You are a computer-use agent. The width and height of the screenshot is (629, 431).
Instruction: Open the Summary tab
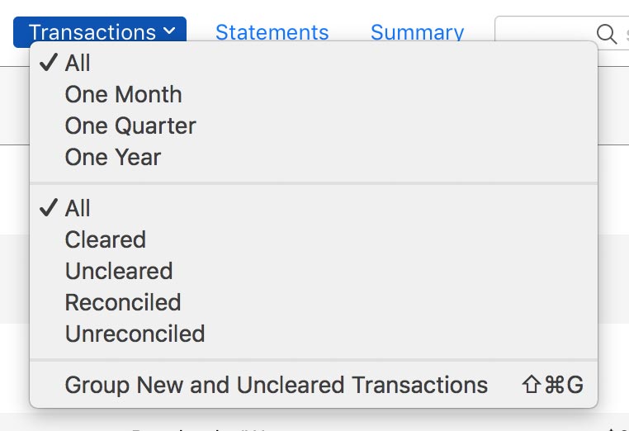[417, 33]
